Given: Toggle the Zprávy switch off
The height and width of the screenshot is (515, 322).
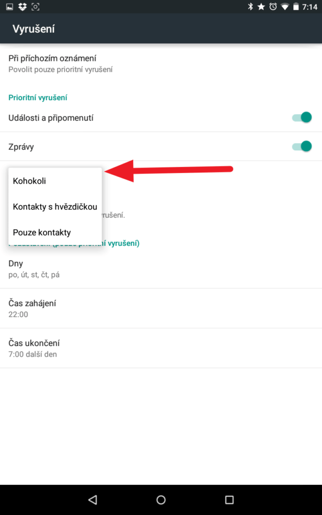Looking at the screenshot, I should 302,146.
